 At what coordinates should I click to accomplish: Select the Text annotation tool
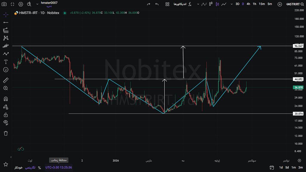click(6, 62)
